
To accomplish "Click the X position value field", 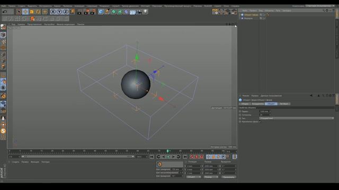I will click(194, 166).
